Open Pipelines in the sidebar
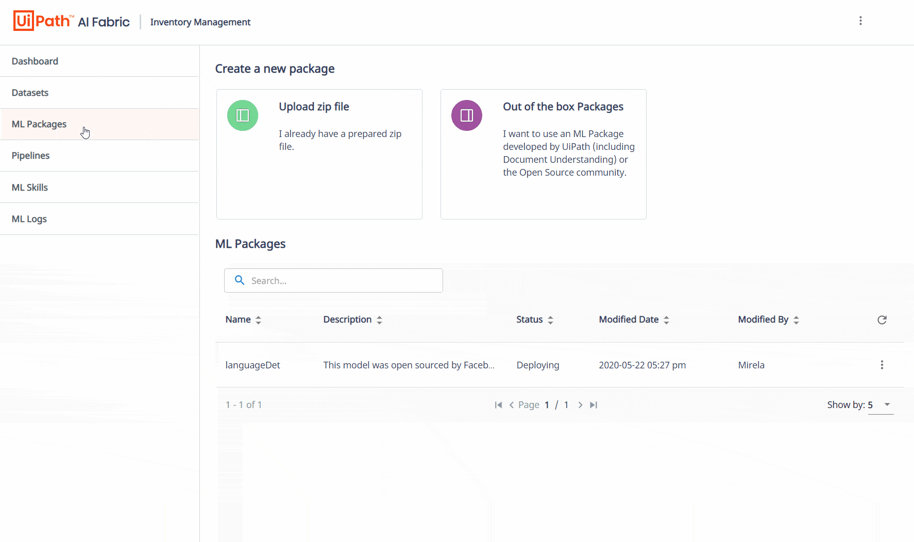The width and height of the screenshot is (914, 542). (x=100, y=156)
